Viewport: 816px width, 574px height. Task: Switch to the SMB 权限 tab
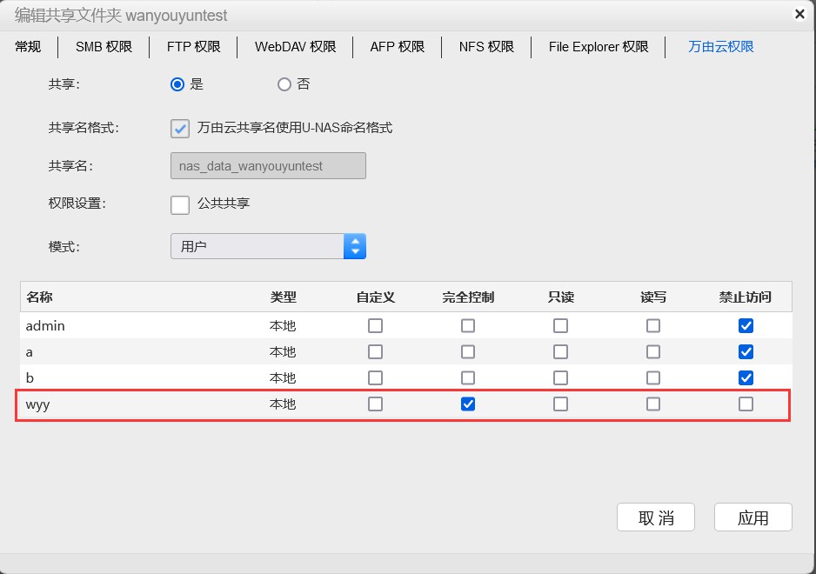click(x=104, y=47)
